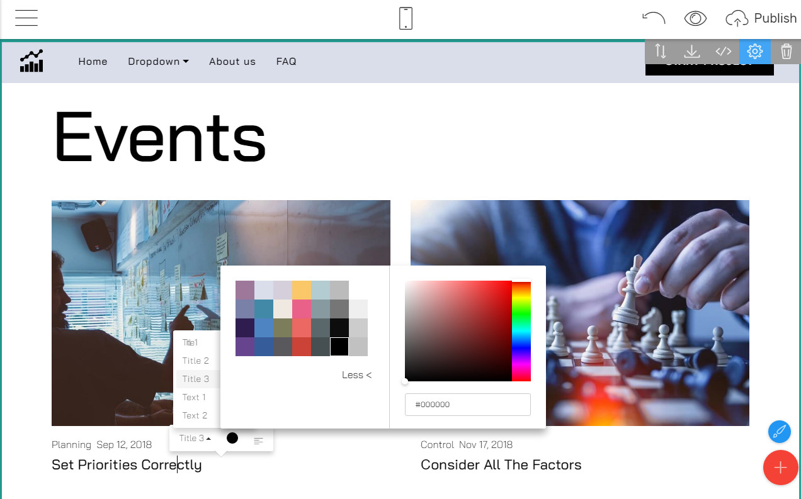Click the black text color circle
Viewport: 801px width, 499px height.
point(232,438)
